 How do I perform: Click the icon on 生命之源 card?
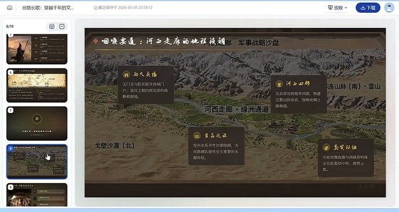(x=197, y=136)
